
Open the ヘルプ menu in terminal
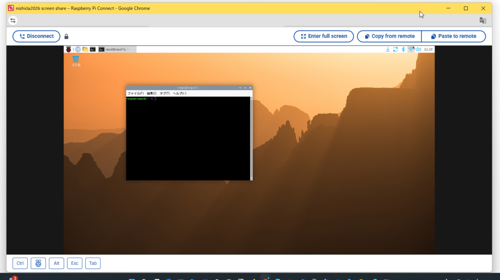(x=179, y=93)
